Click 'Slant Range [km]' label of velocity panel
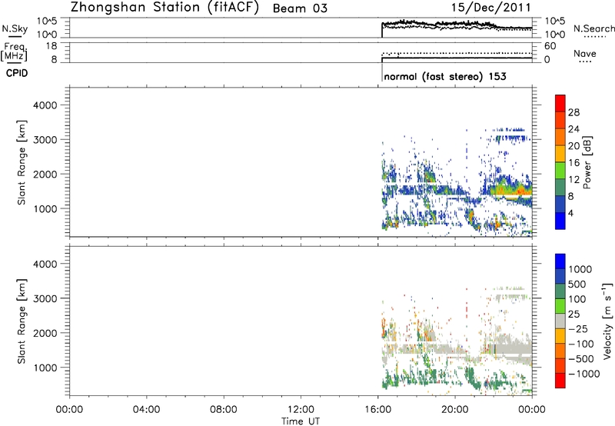This screenshot has width=615, height=426. (x=22, y=321)
